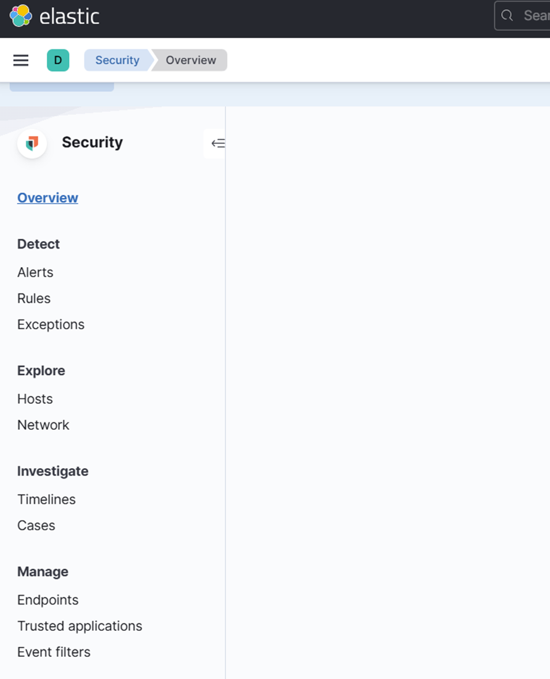The image size is (550, 679).
Task: Open the Overview sidebar link
Action: pyautogui.click(x=48, y=198)
